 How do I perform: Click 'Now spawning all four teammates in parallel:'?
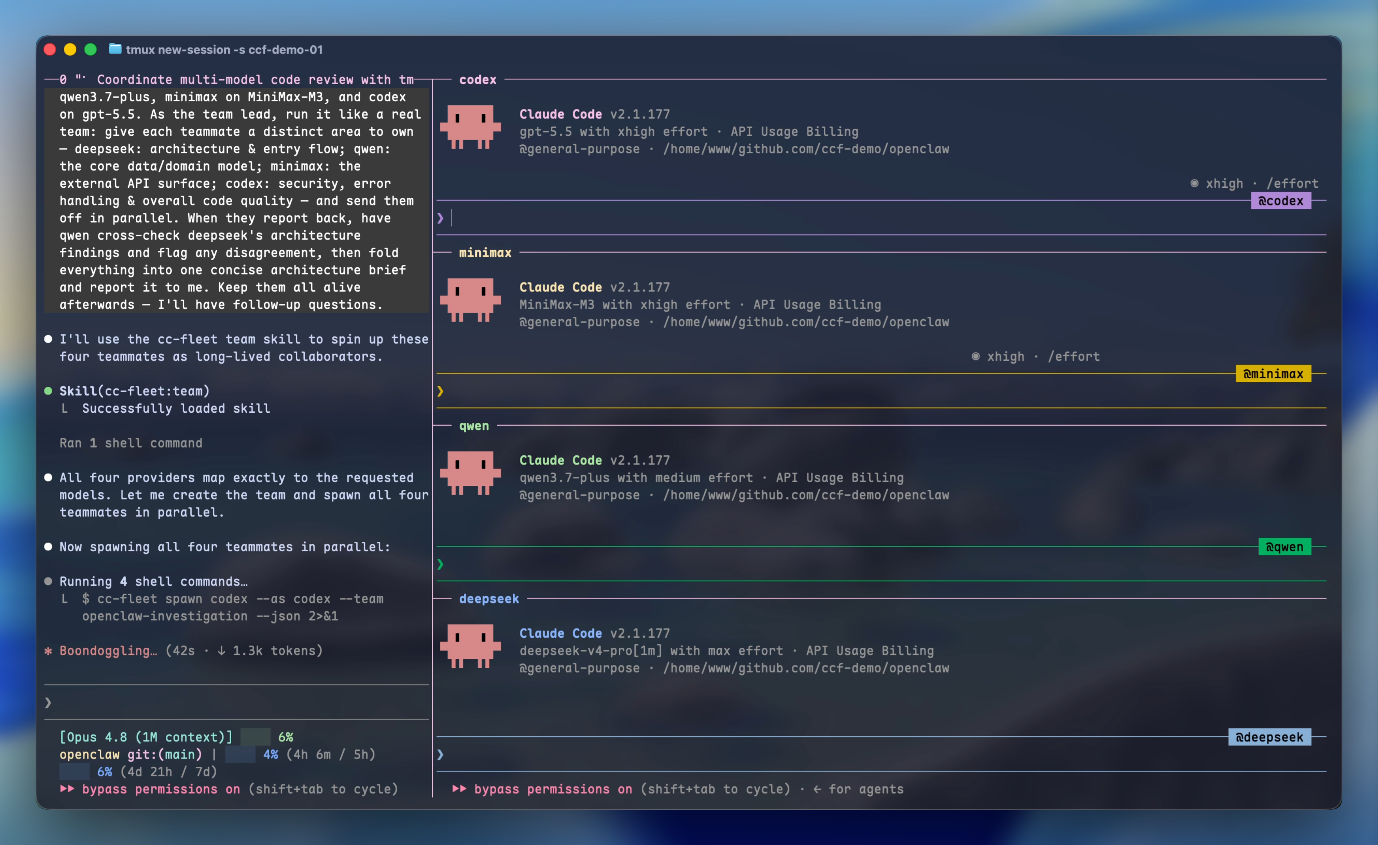click(225, 547)
